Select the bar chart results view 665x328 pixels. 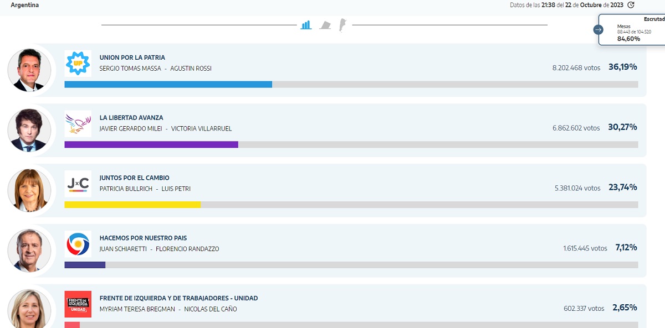[x=306, y=25]
